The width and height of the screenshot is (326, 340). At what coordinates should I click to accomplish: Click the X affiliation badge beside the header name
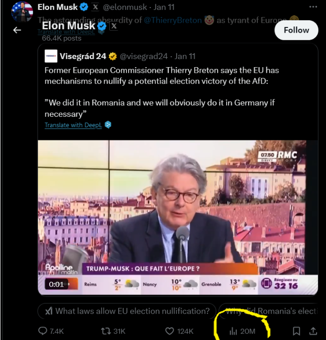point(114,26)
